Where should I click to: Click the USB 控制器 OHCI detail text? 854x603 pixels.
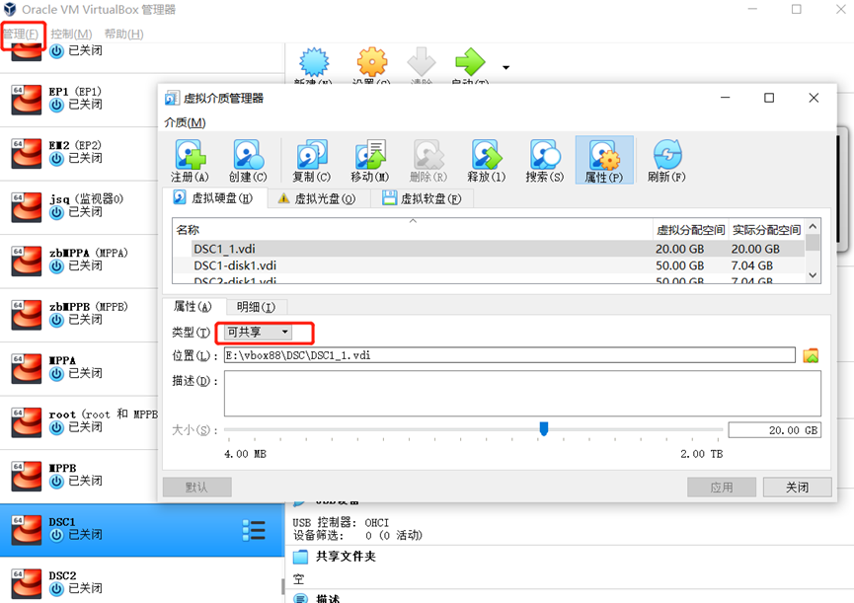341,522
